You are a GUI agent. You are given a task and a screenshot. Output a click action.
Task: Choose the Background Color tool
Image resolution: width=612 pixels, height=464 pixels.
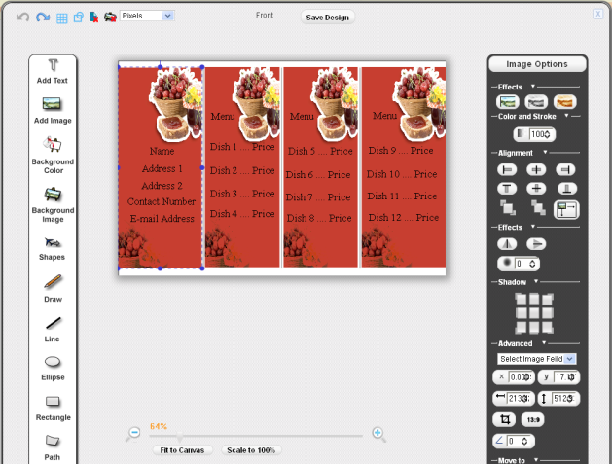(53, 154)
